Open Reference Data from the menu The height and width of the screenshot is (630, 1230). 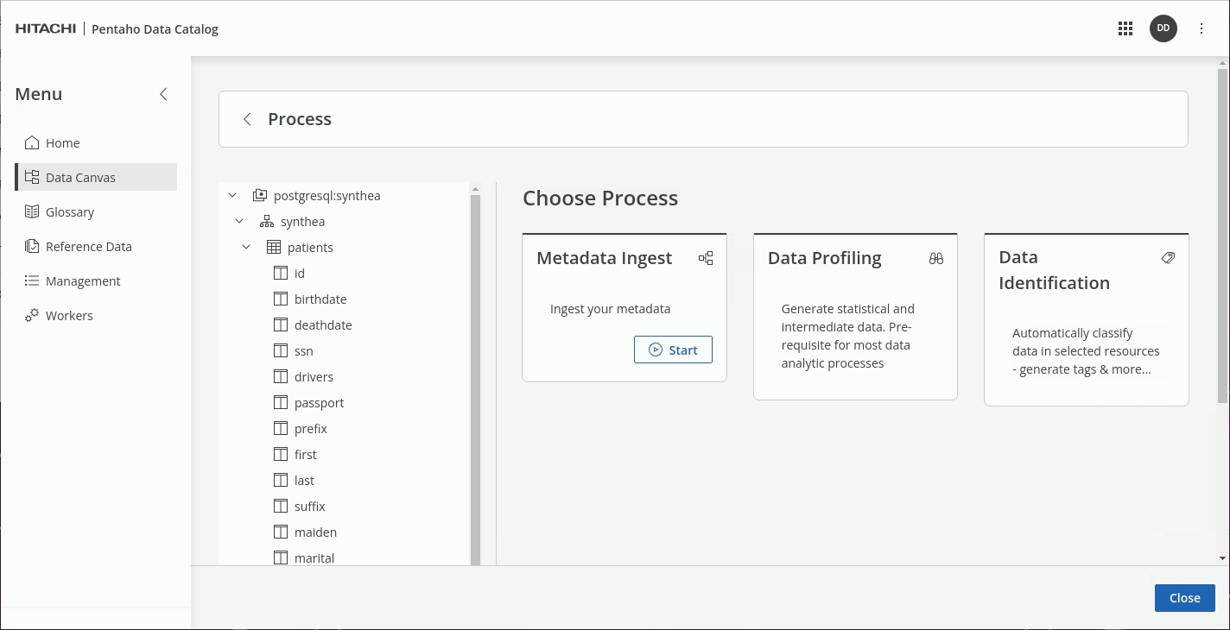[x=88, y=247]
